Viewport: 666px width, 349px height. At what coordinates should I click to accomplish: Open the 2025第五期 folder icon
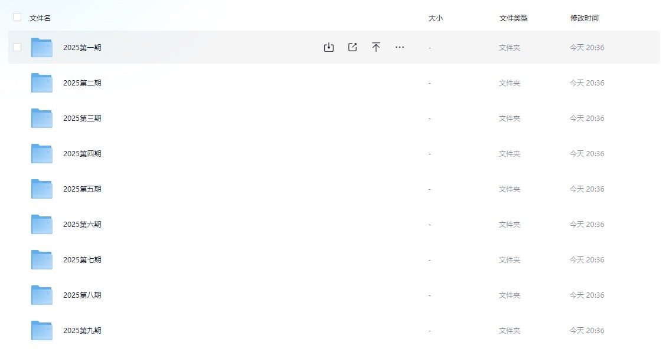pyautogui.click(x=41, y=189)
